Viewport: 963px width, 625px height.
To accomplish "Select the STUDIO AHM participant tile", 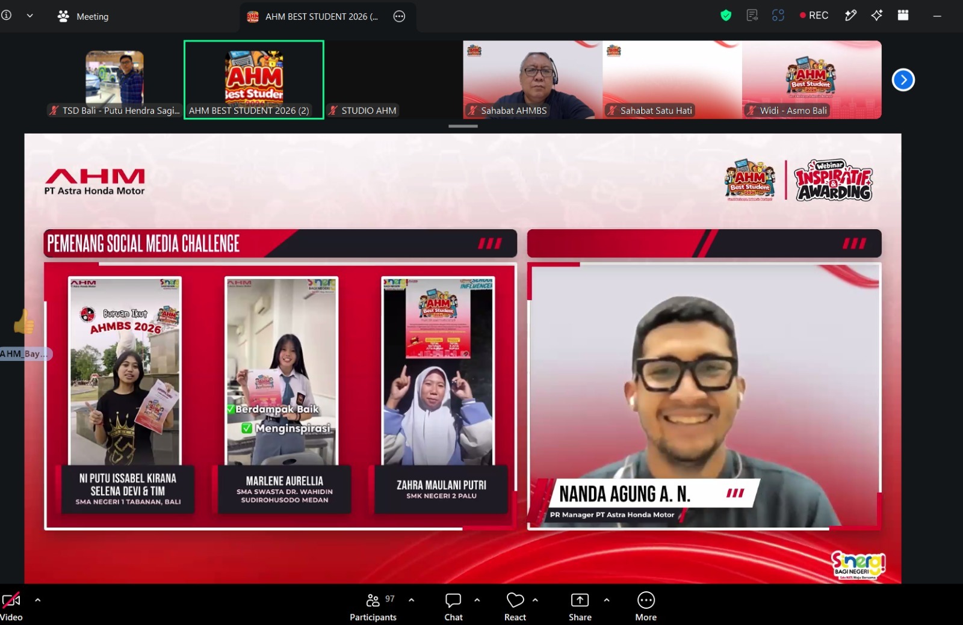I will (x=394, y=80).
